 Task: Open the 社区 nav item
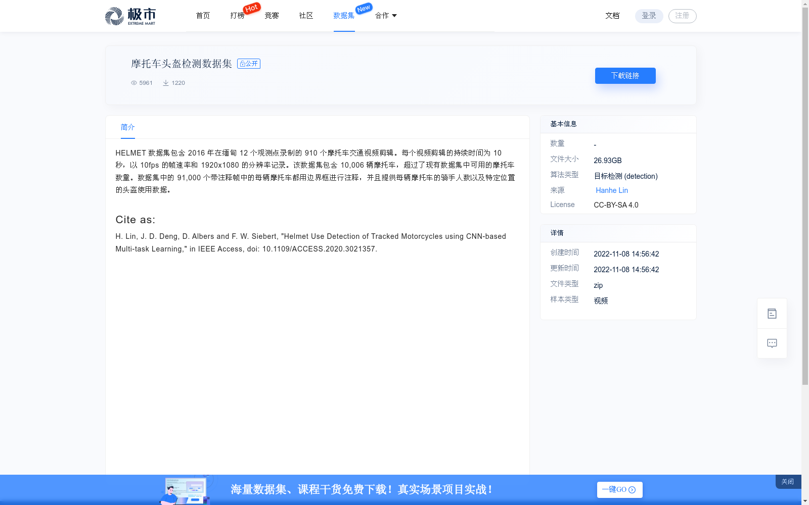pos(306,16)
